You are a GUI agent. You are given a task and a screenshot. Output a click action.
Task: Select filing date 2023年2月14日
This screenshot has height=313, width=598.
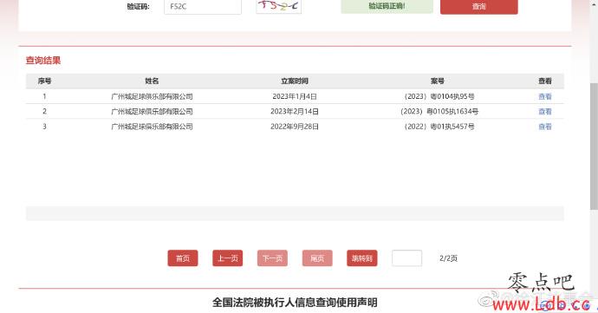(x=295, y=112)
